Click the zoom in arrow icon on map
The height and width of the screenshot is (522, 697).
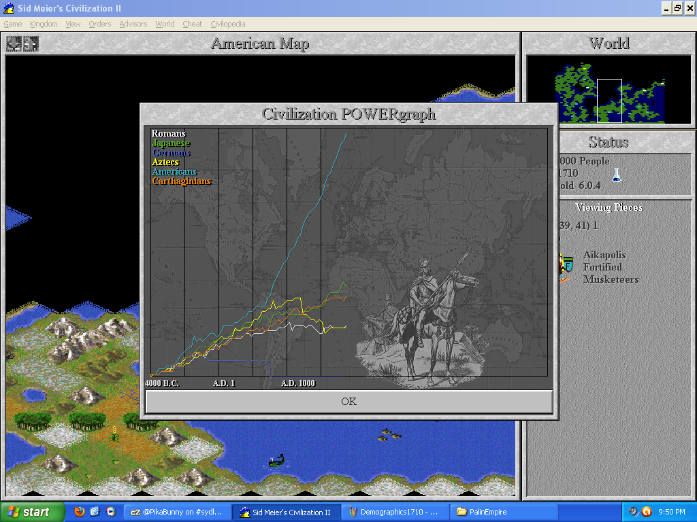31,43
